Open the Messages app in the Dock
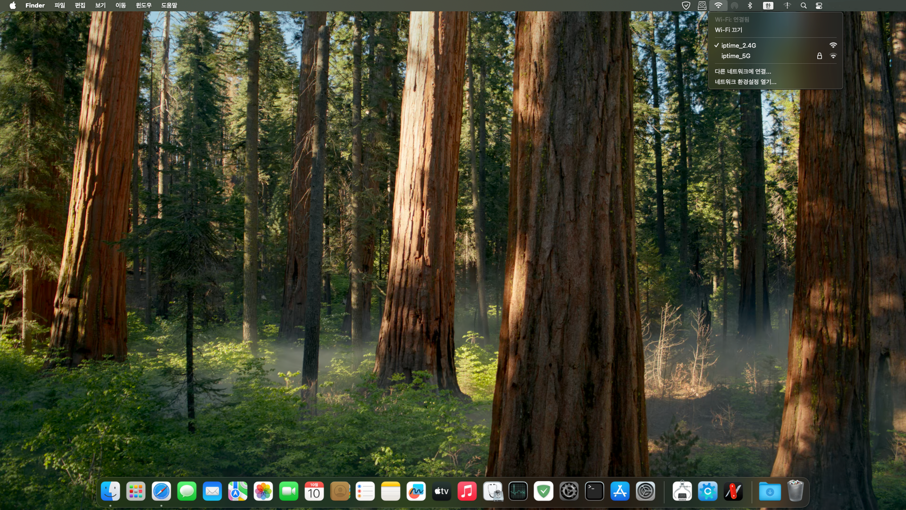This screenshot has height=510, width=906. click(x=187, y=492)
